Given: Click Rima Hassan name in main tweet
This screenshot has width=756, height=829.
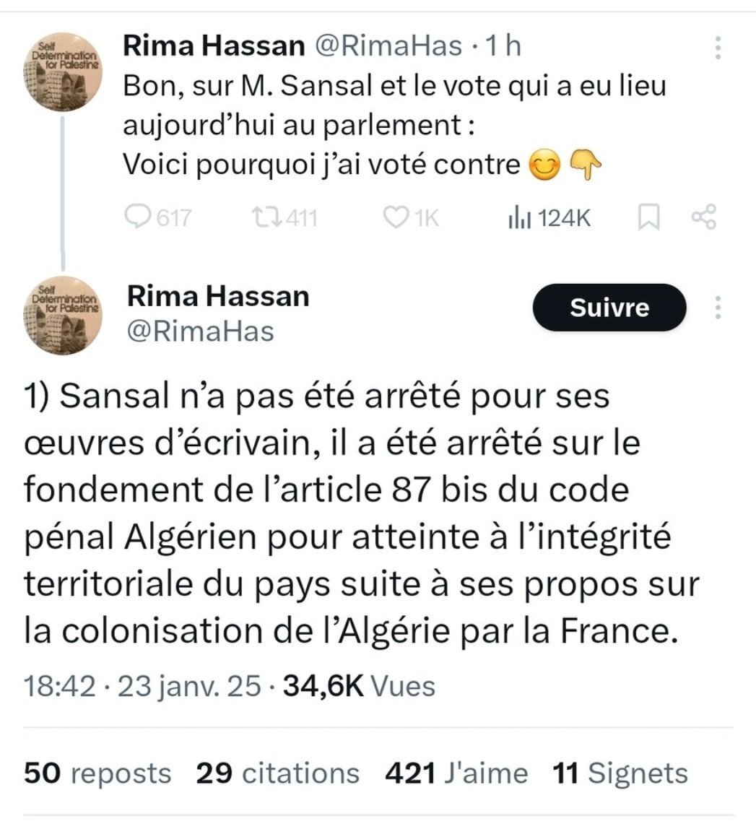Looking at the screenshot, I should point(217,296).
